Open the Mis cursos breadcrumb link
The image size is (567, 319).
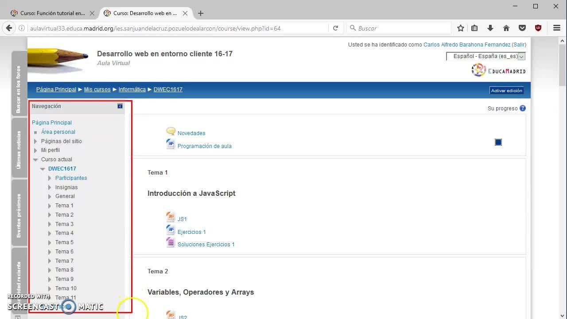[x=97, y=89]
